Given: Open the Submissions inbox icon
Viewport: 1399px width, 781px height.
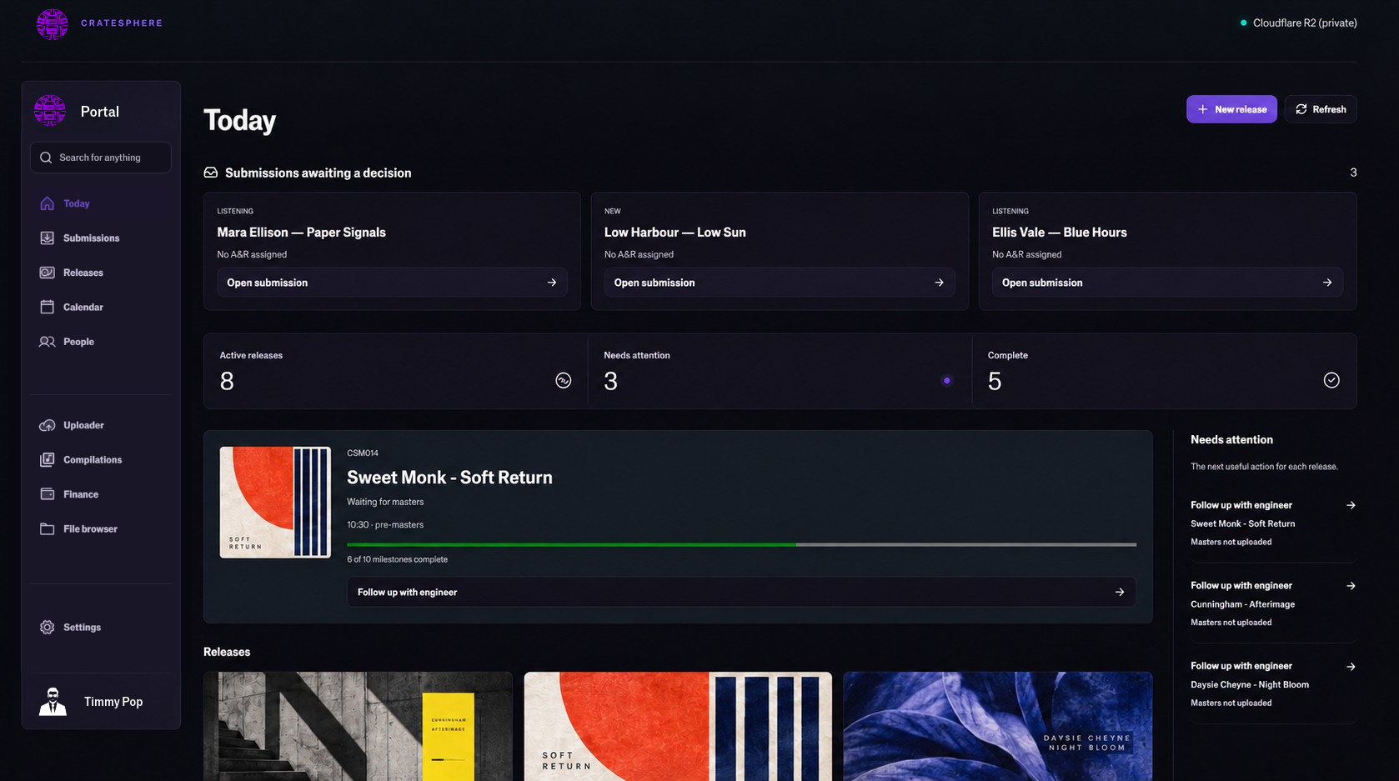Looking at the screenshot, I should pyautogui.click(x=48, y=238).
